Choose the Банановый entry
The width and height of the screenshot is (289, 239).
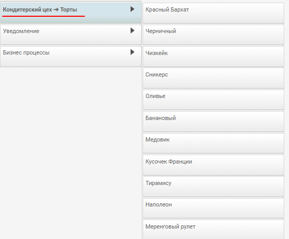213,122
